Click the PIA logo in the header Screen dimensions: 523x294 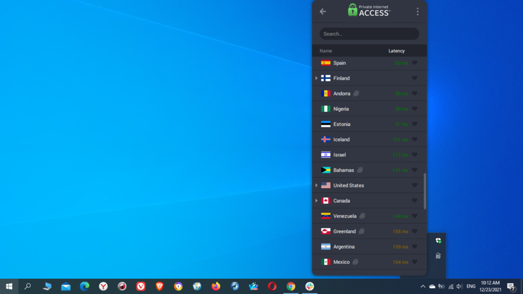tap(369, 10)
